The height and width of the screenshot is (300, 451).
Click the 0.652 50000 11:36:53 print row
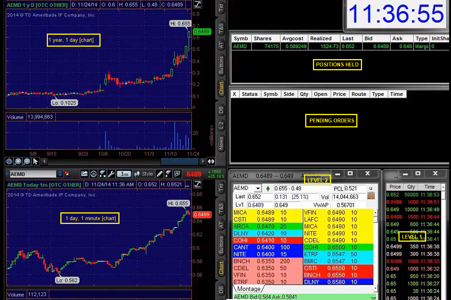413,195
